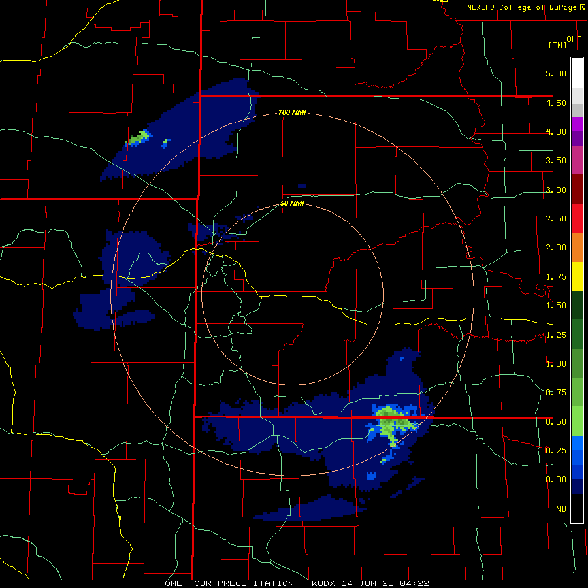Click the 0.25 scale value
The image size is (588, 588).
click(556, 451)
